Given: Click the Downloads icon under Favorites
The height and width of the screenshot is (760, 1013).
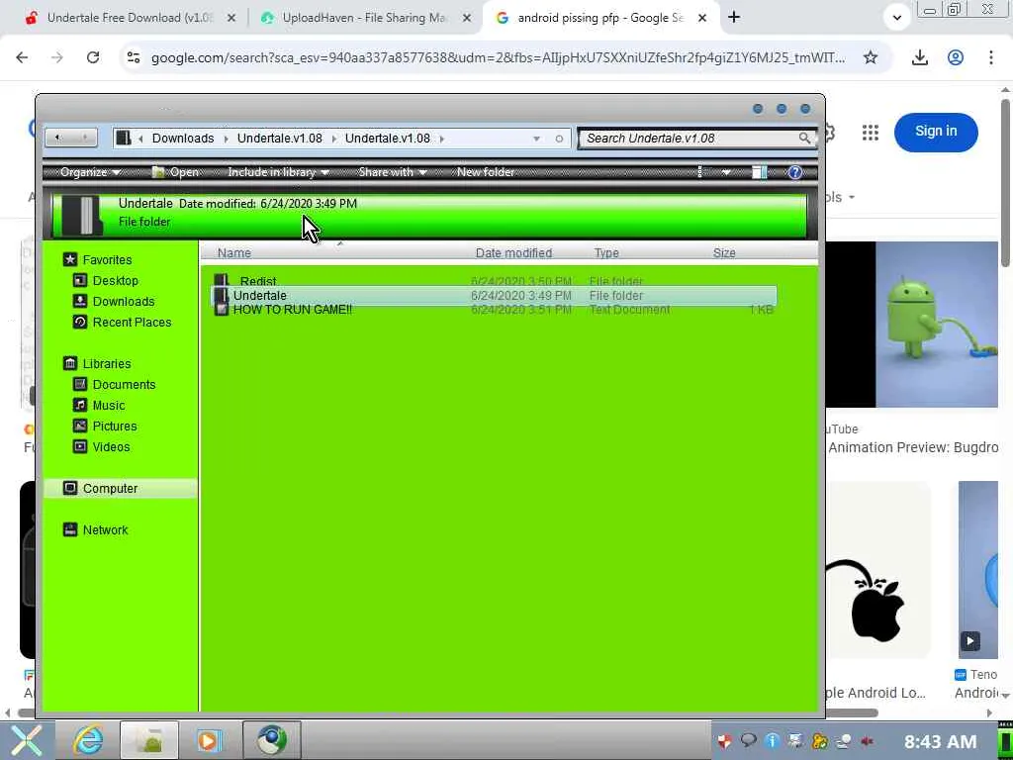Looking at the screenshot, I should pos(80,301).
